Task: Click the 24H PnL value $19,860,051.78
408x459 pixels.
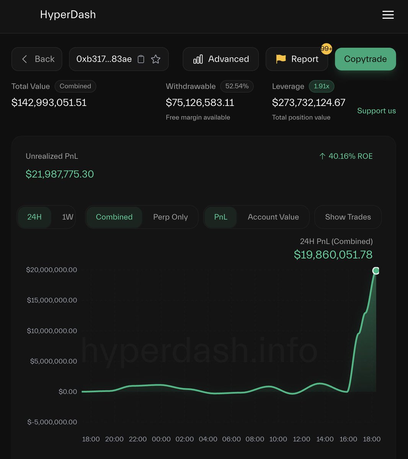Action: (333, 254)
